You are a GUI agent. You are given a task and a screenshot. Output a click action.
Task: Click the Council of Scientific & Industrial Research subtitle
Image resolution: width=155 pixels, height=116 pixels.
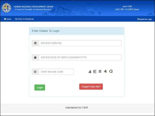pos(33,10)
